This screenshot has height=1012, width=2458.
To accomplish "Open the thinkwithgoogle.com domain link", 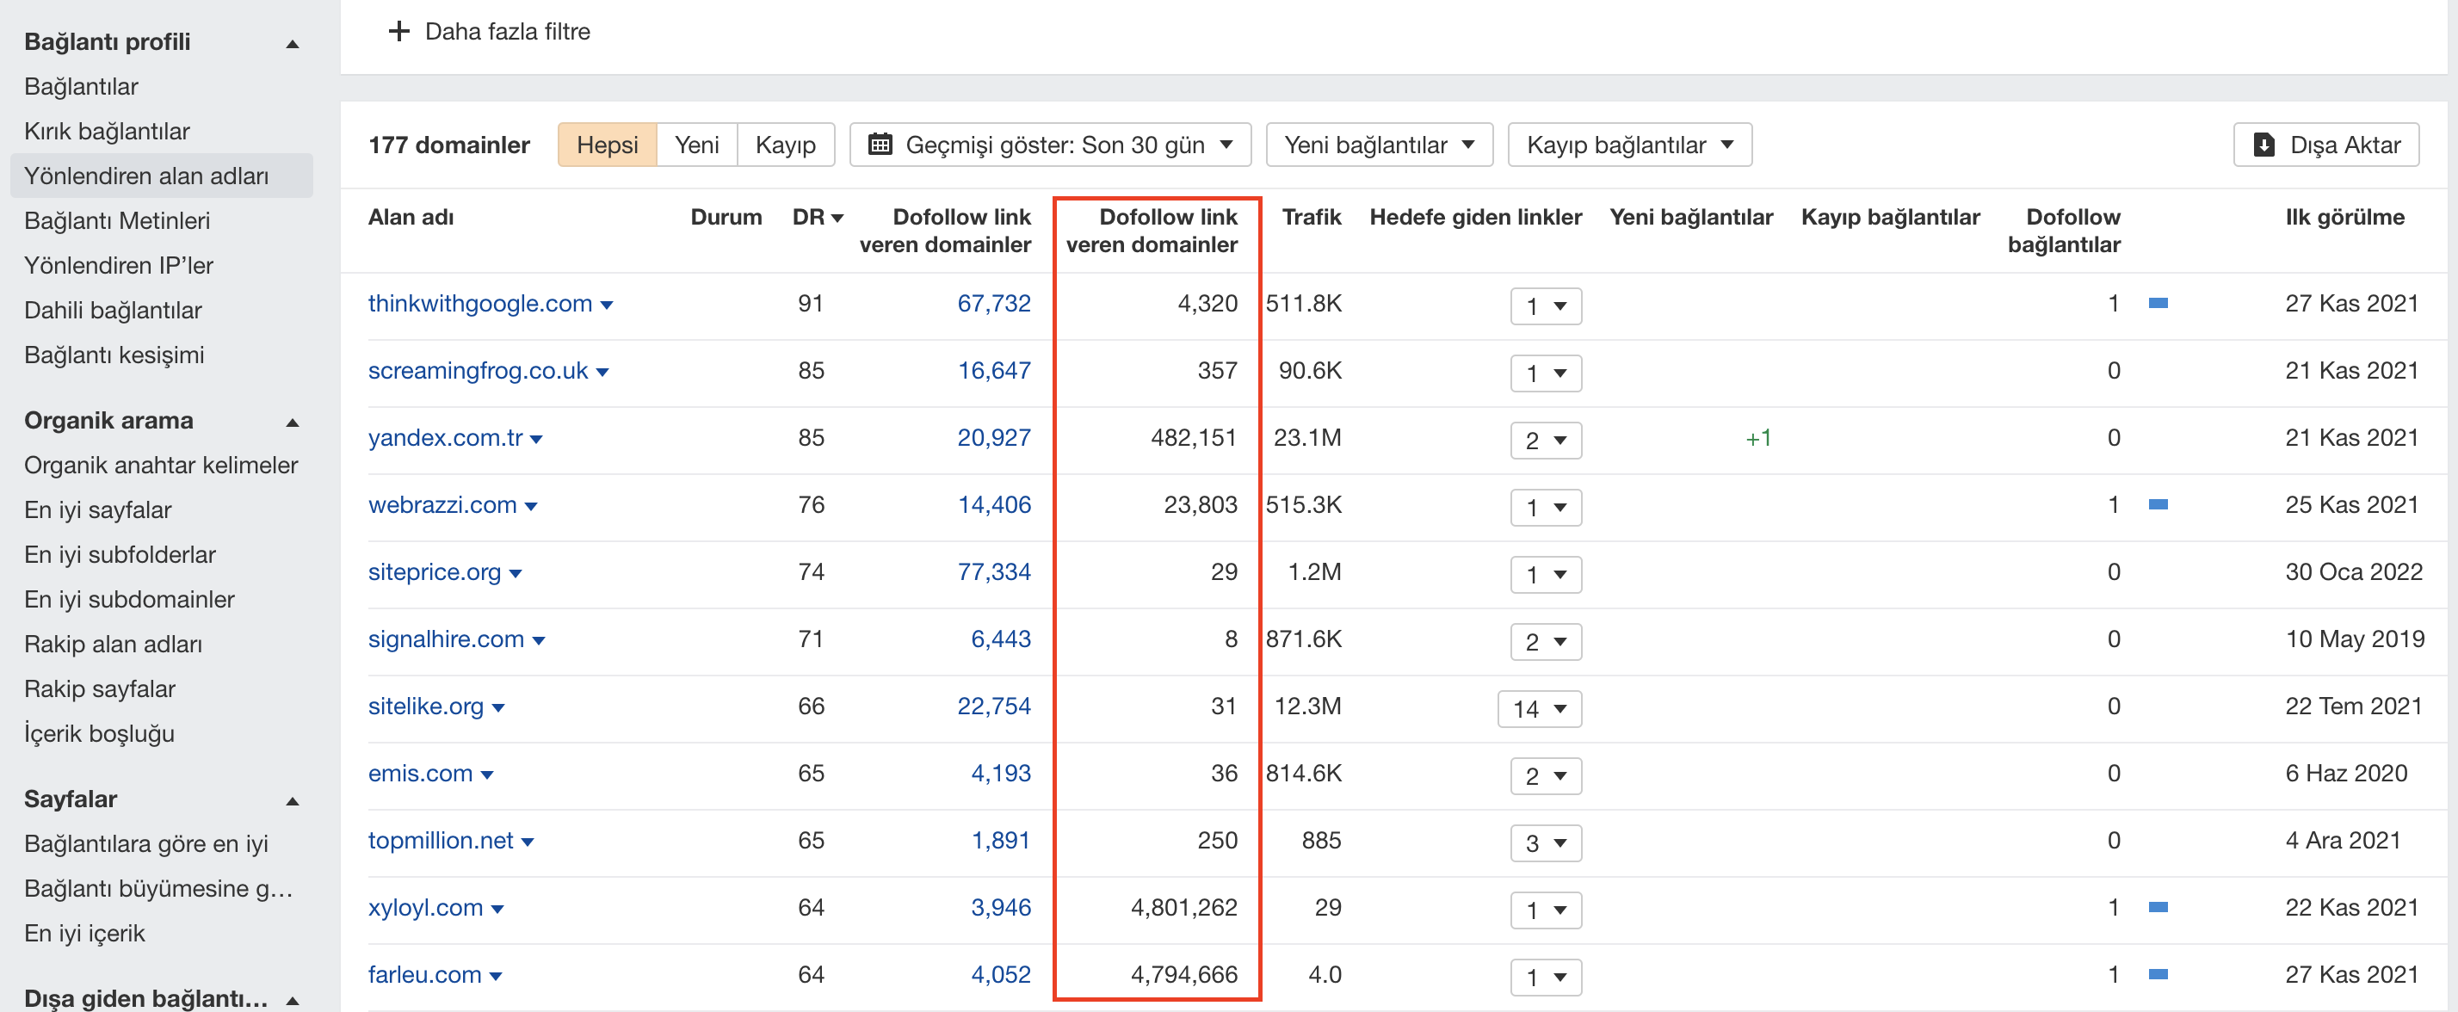I will pos(480,305).
